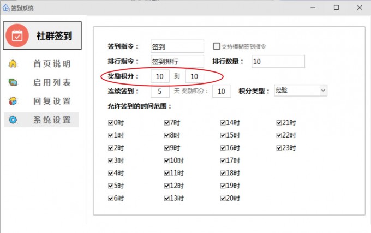Viewport: 371px width, 233px height.
Task: Uncheck the 1时 checkbox
Action: coord(111,135)
